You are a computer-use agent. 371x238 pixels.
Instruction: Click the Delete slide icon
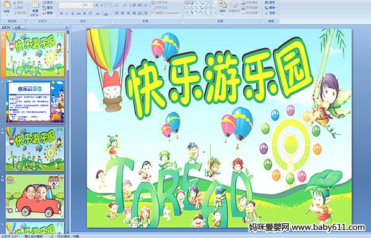(x=48, y=13)
